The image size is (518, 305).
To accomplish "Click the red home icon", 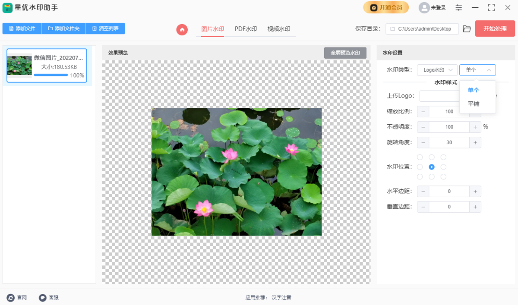I will [x=182, y=29].
